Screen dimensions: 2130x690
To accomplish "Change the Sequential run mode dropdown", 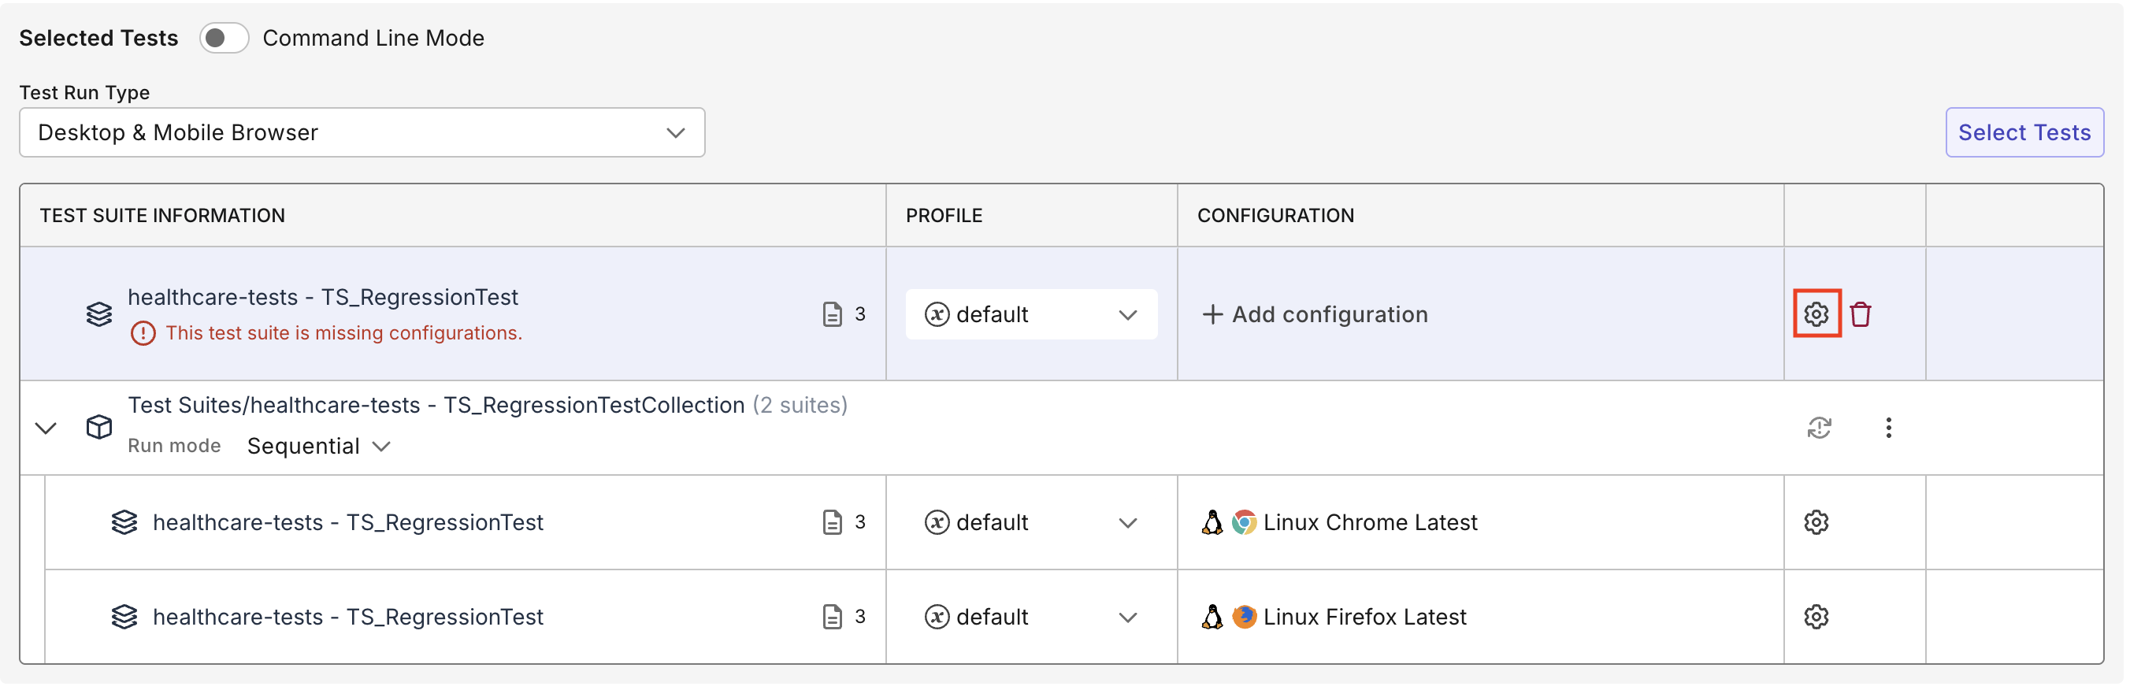I will point(318,447).
